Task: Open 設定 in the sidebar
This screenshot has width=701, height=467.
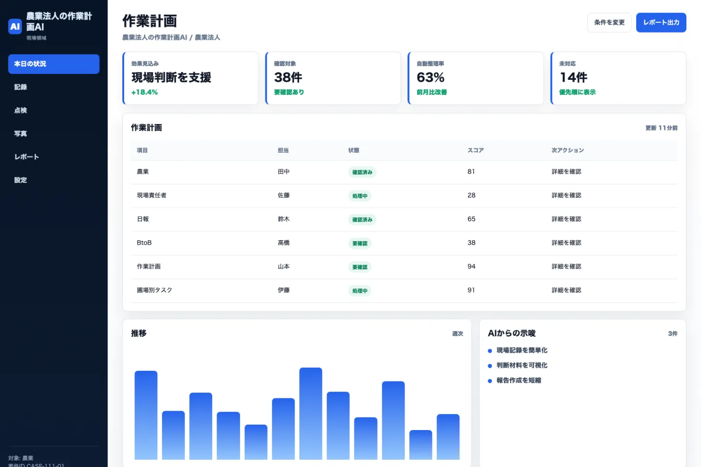Action: (x=54, y=180)
